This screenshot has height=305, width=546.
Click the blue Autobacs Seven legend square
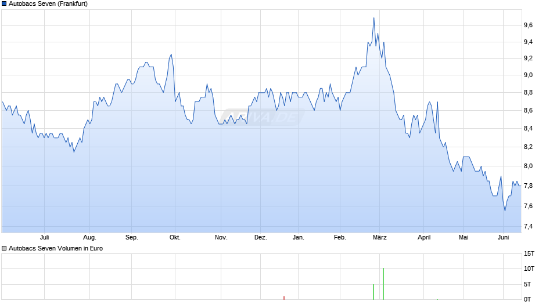tap(4, 4)
